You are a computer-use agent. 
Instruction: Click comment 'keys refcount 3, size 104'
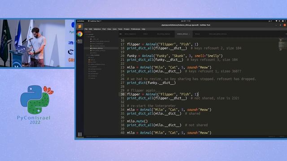coord(212,59)
